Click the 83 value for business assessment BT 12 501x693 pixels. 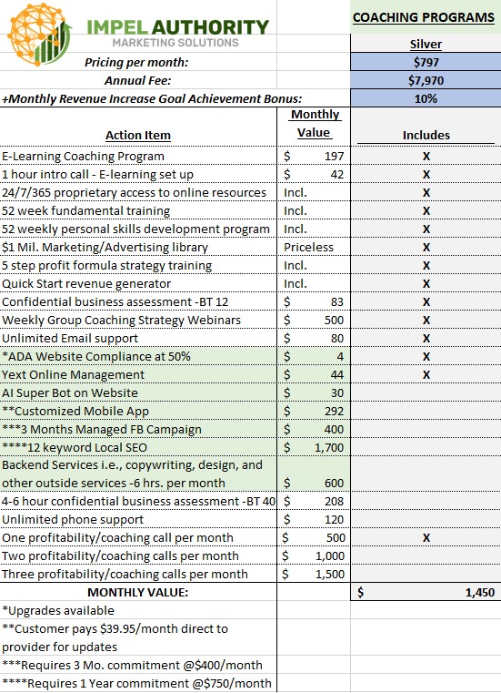(336, 301)
